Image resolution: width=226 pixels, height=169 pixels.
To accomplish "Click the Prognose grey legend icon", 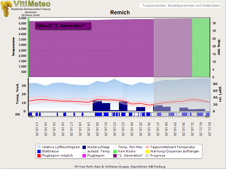I will [x=147, y=155].
